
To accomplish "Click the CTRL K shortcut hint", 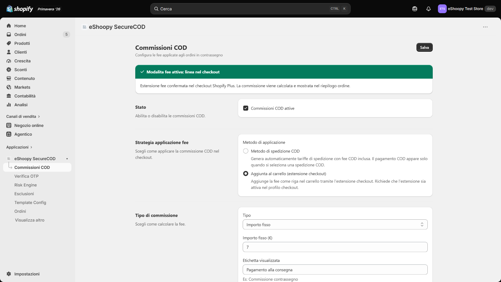I will (338, 9).
